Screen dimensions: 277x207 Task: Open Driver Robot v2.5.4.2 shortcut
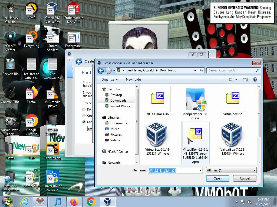(52, 181)
